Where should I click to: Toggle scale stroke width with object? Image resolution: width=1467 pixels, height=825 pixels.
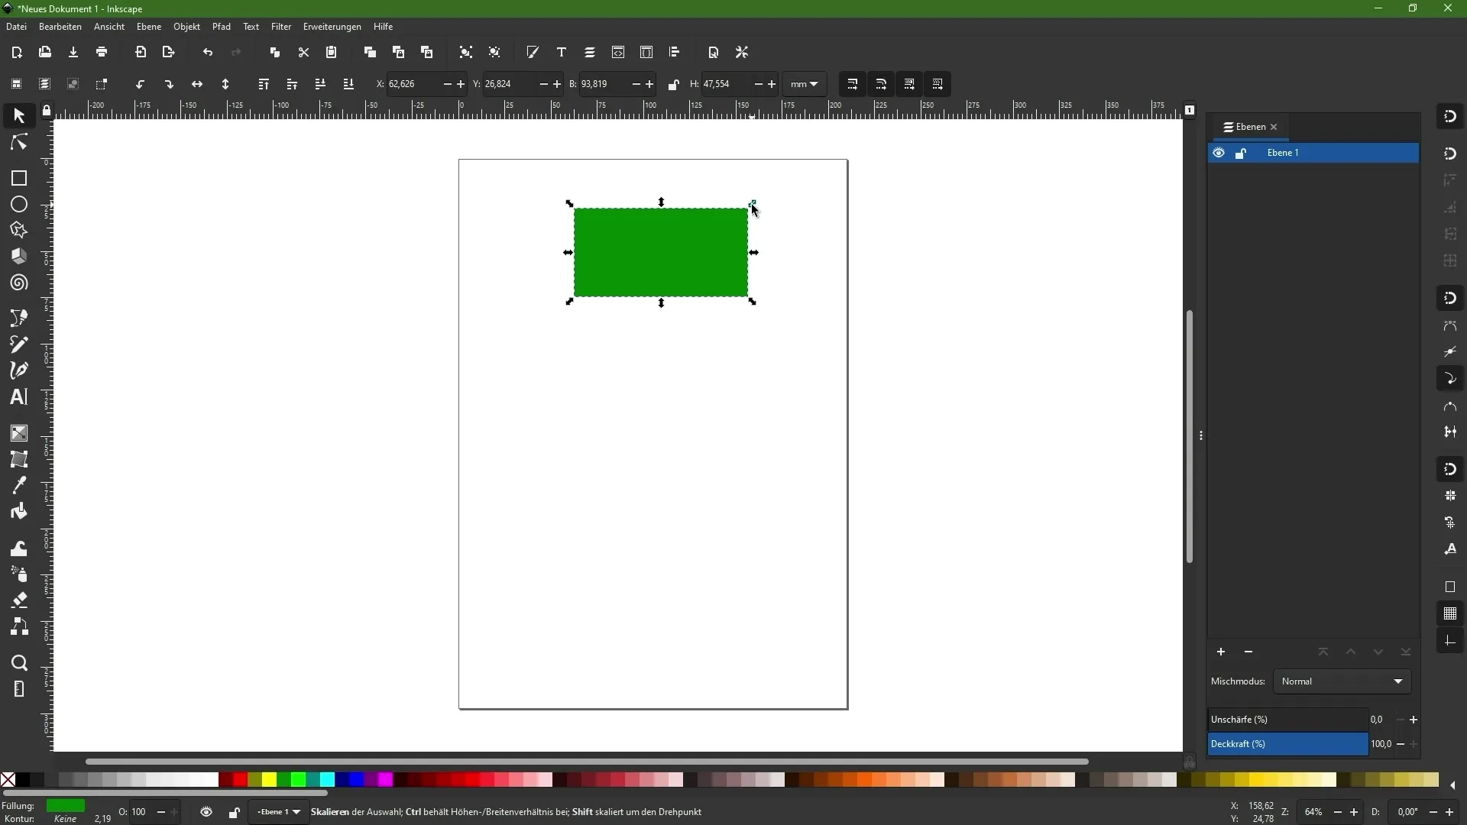[x=853, y=84]
